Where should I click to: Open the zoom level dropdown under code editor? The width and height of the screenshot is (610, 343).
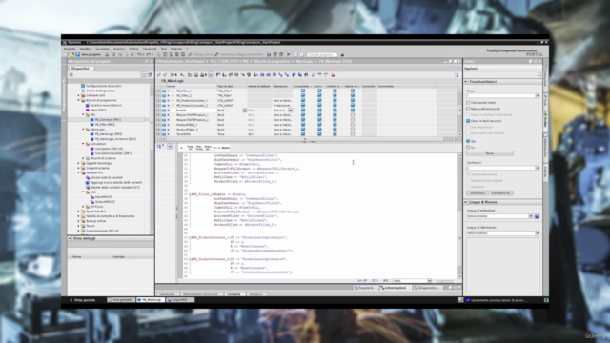tap(429, 281)
